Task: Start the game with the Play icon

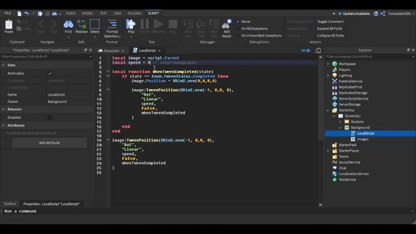Action: pyautogui.click(x=131, y=24)
